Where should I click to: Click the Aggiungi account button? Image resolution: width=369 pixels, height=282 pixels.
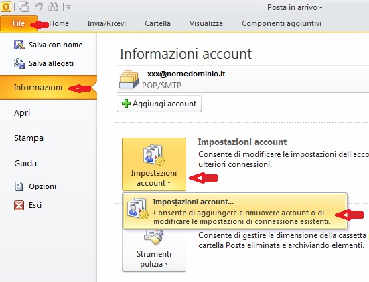(x=159, y=104)
